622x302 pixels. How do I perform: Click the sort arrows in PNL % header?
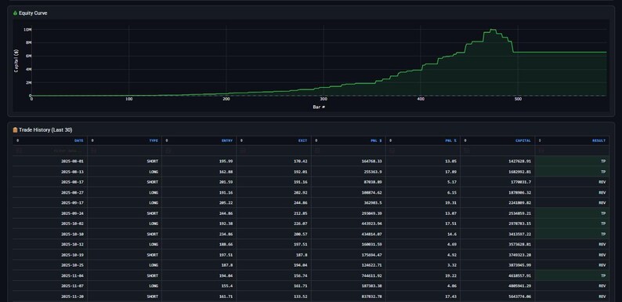pyautogui.click(x=391, y=140)
